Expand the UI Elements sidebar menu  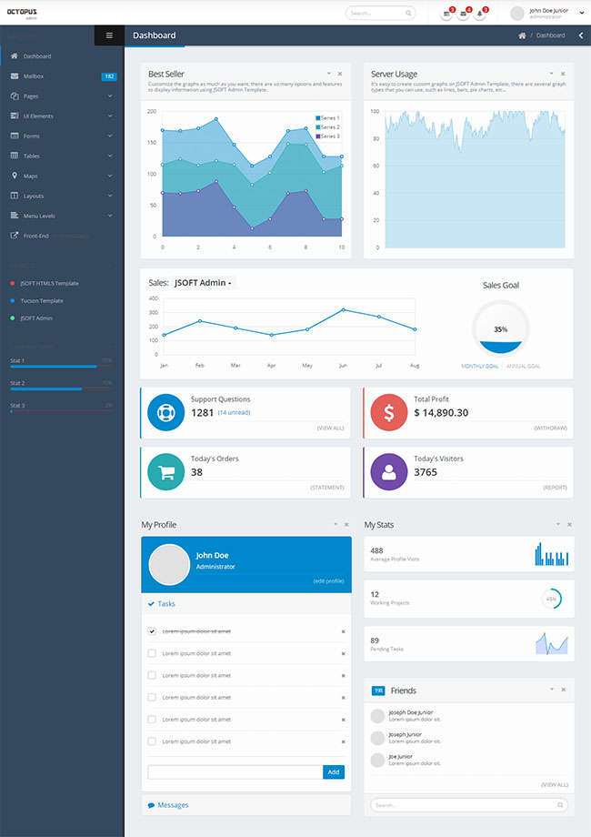[x=60, y=116]
